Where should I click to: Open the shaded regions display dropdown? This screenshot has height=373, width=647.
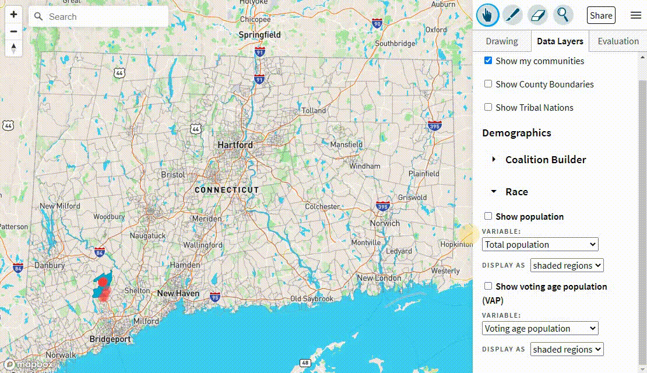click(566, 265)
